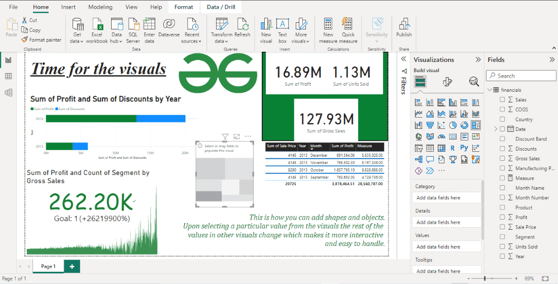Open focus mode on selected treemap visual
Screen dimensions: 558x284
tap(237, 136)
